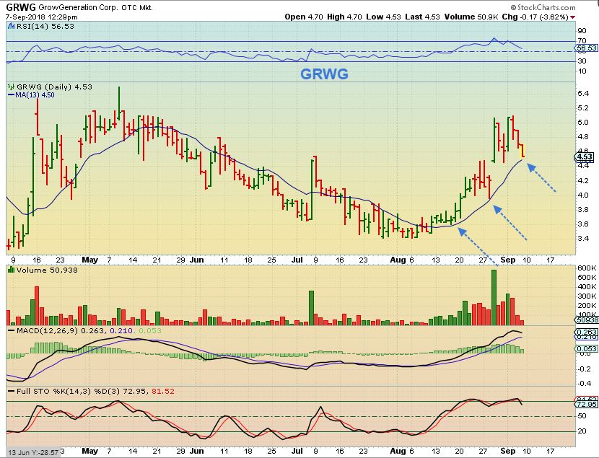Viewport: 599px width, 458px height.
Task: Click the 4.0 price axis label
Action: (583, 195)
